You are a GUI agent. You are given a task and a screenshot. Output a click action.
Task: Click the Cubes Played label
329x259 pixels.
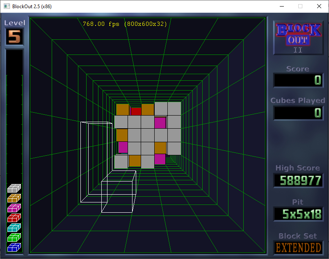pyautogui.click(x=298, y=100)
